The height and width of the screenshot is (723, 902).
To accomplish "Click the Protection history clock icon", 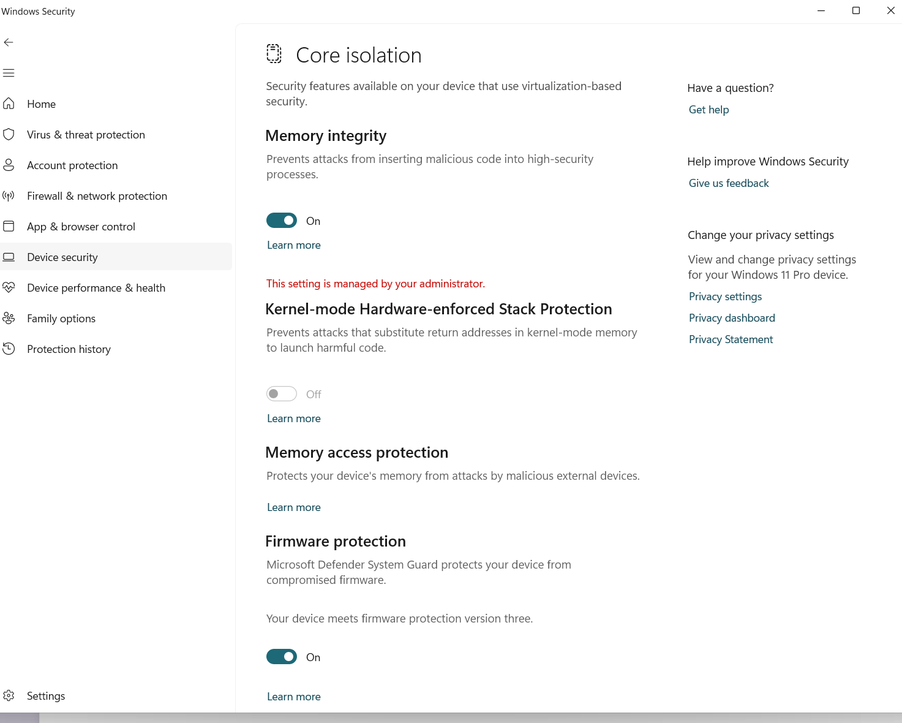I will [9, 349].
